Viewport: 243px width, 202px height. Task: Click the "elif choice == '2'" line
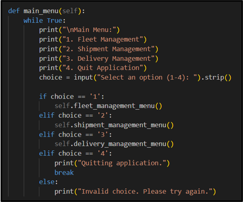click(76, 116)
